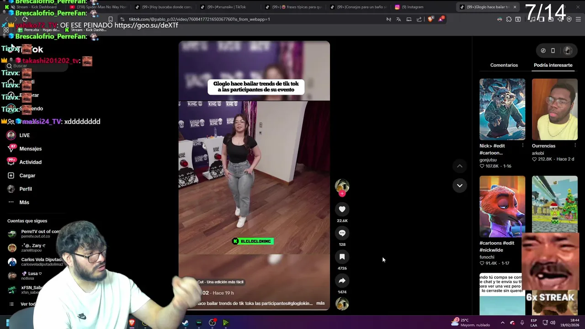Open the #cartoons #edit #nickwilde thumbnail
585x329 pixels.
coord(502,206)
